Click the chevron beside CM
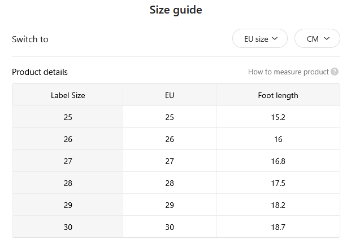Viewport: 351px width, 244px height. click(327, 38)
